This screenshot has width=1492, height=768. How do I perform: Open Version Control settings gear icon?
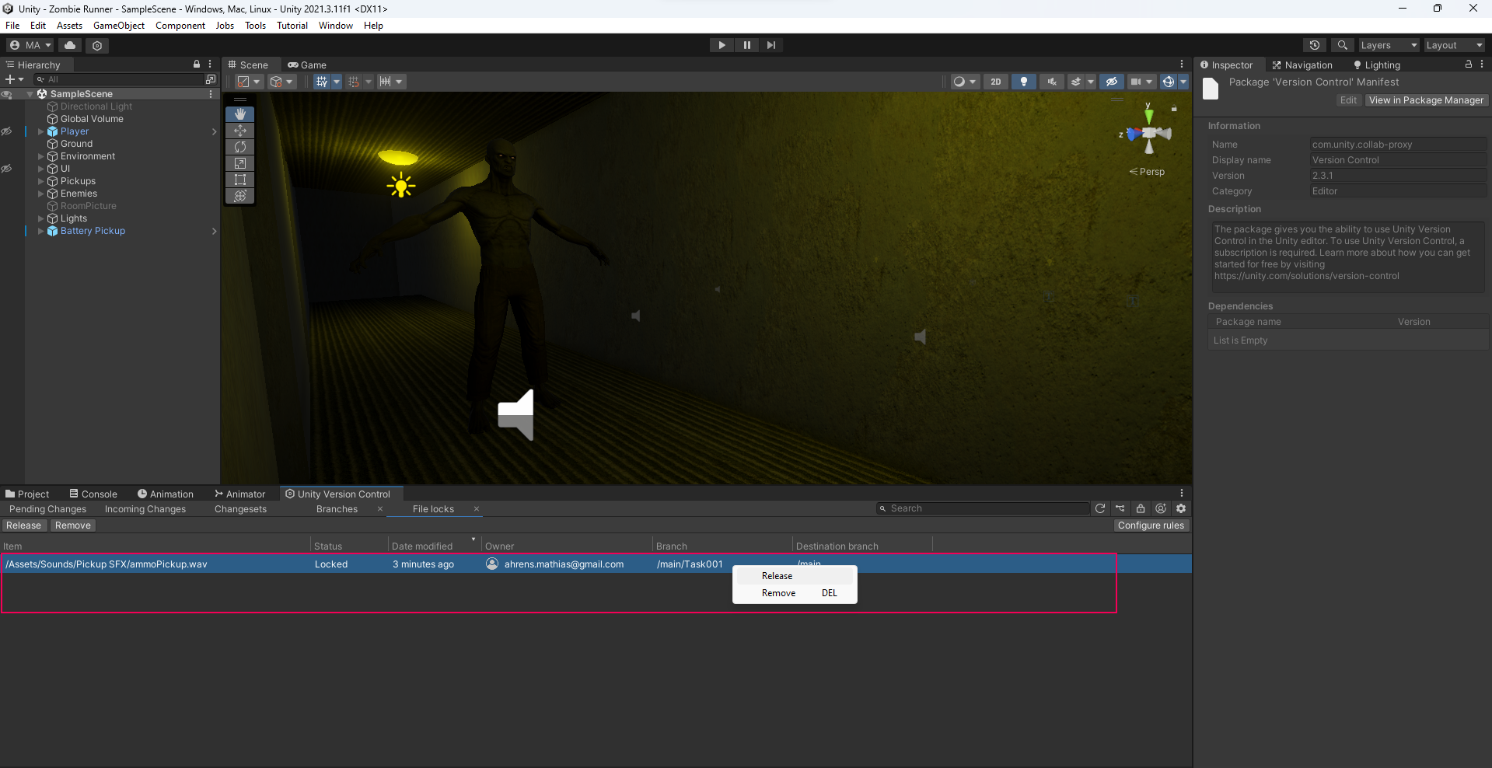[x=1181, y=508]
